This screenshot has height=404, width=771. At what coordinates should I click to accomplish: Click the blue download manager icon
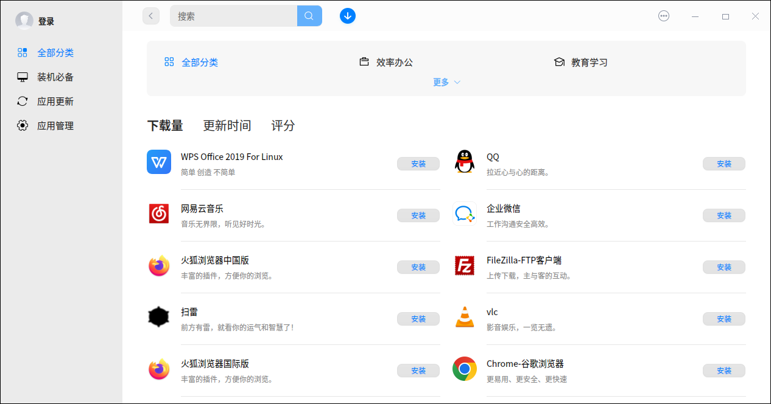[348, 16]
